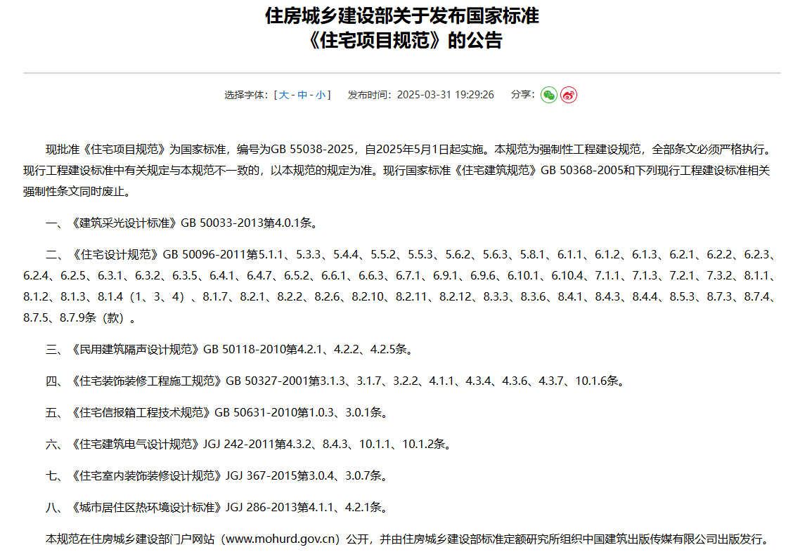This screenshot has width=793, height=559.
Task: Click the text 中国建筑出版传媒有限公司
Action: coord(650,539)
